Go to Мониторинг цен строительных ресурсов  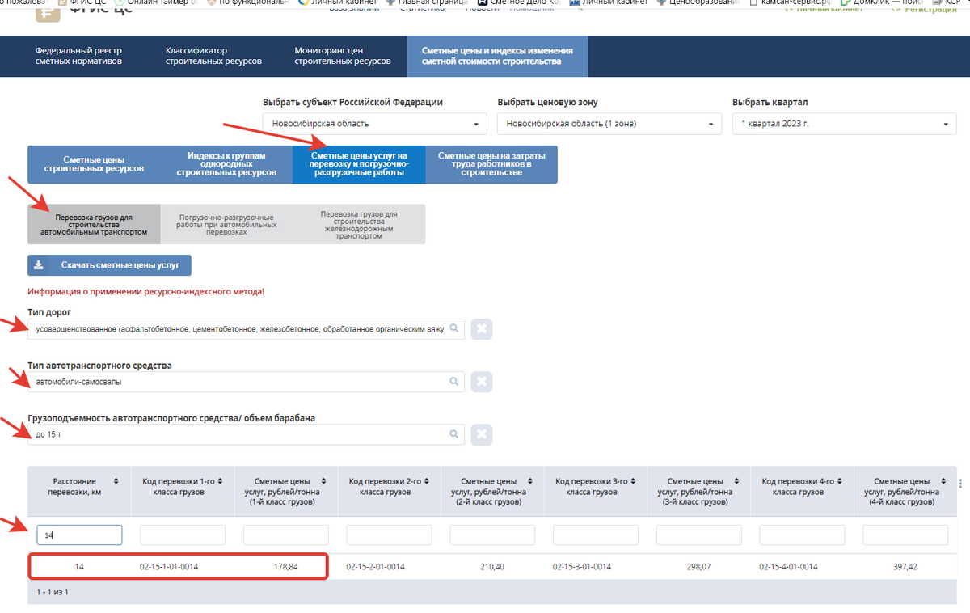(343, 56)
